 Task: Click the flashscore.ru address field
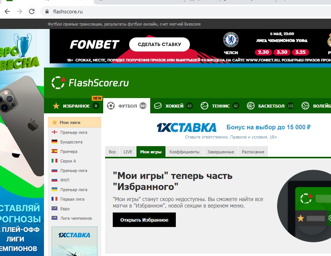pyautogui.click(x=186, y=11)
